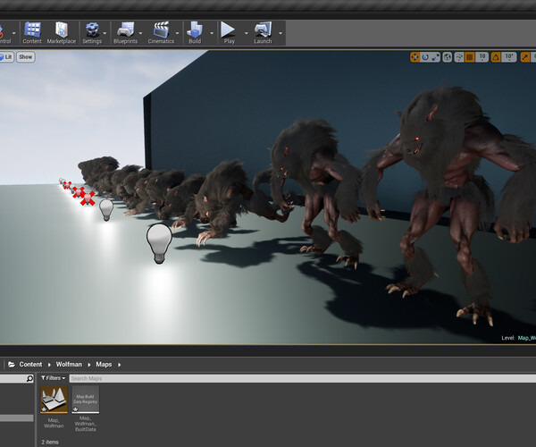
Task: Expand the Blueprints dropdown arrow
Action: pyautogui.click(x=140, y=33)
